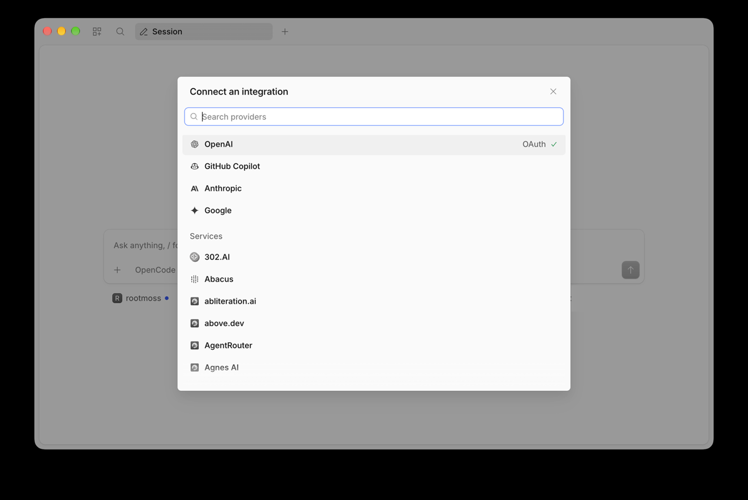This screenshot has width=748, height=500.
Task: Click the Abacus logo icon
Action: [x=194, y=279]
